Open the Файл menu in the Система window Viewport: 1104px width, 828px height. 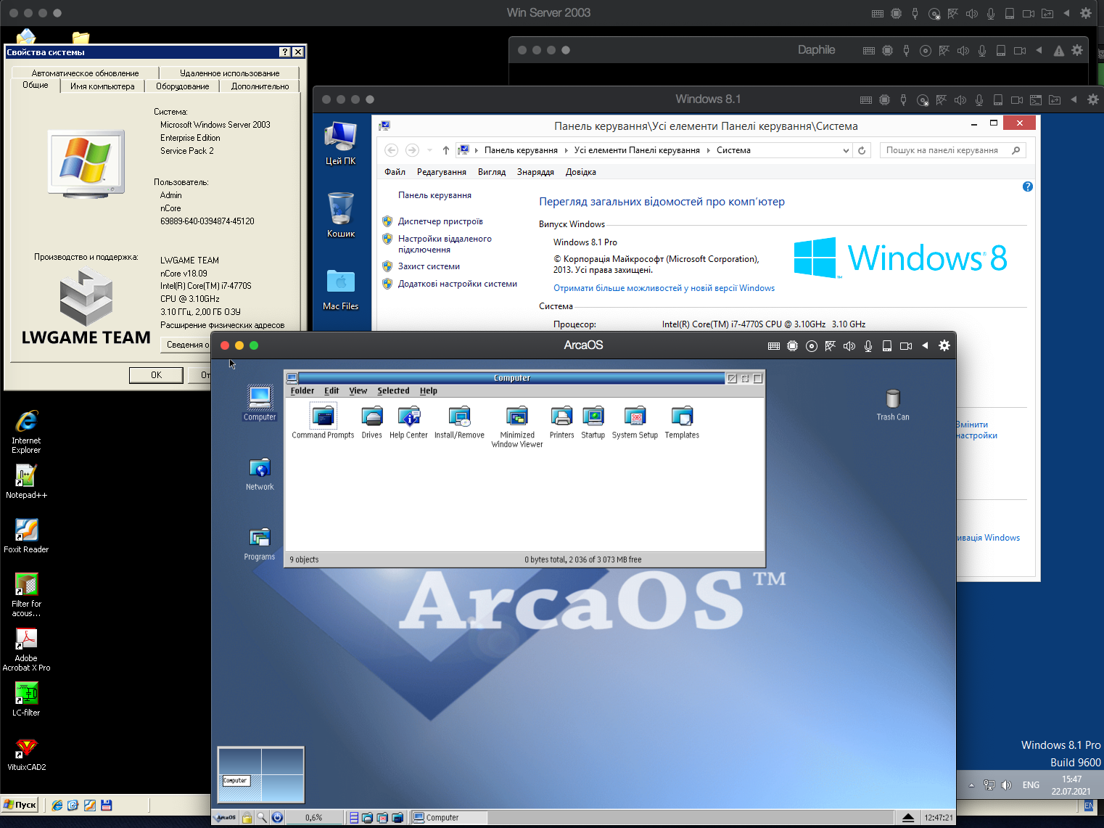coord(395,172)
